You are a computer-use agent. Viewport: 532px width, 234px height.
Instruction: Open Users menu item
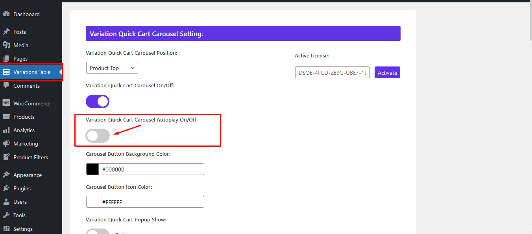click(x=31, y=202)
